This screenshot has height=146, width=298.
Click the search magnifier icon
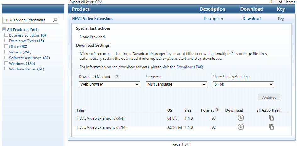[55, 20]
